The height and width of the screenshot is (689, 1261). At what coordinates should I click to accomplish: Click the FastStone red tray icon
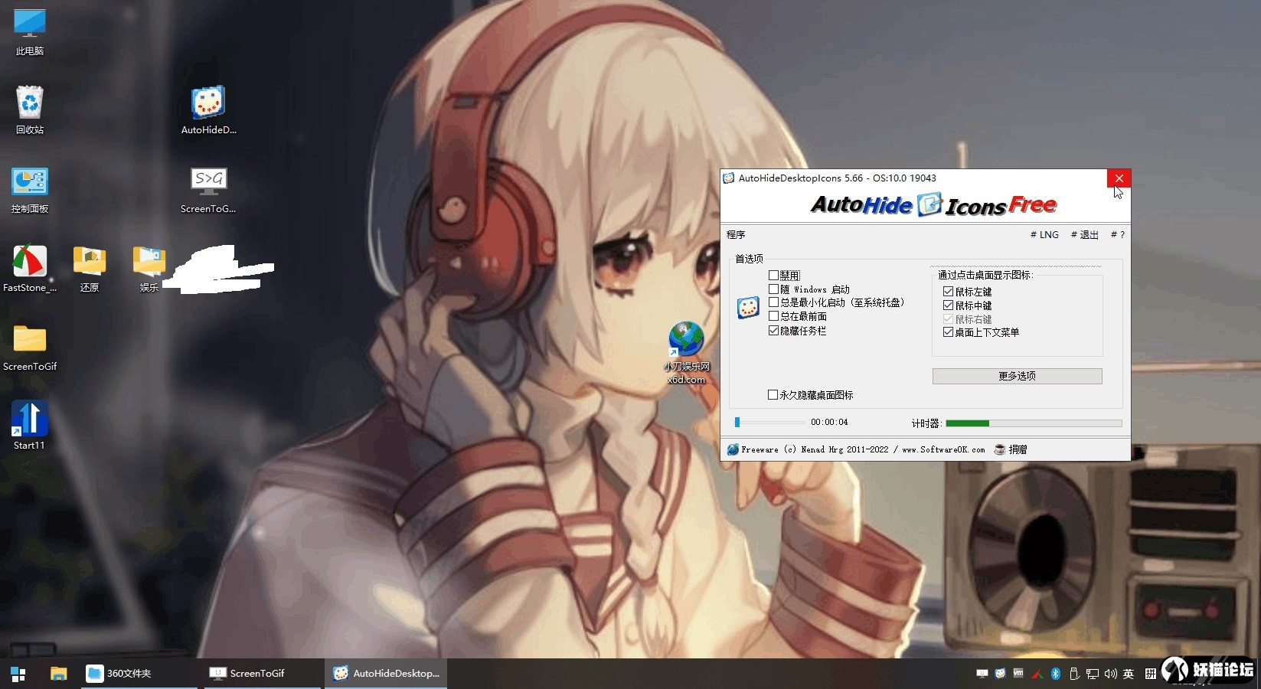(x=1037, y=674)
